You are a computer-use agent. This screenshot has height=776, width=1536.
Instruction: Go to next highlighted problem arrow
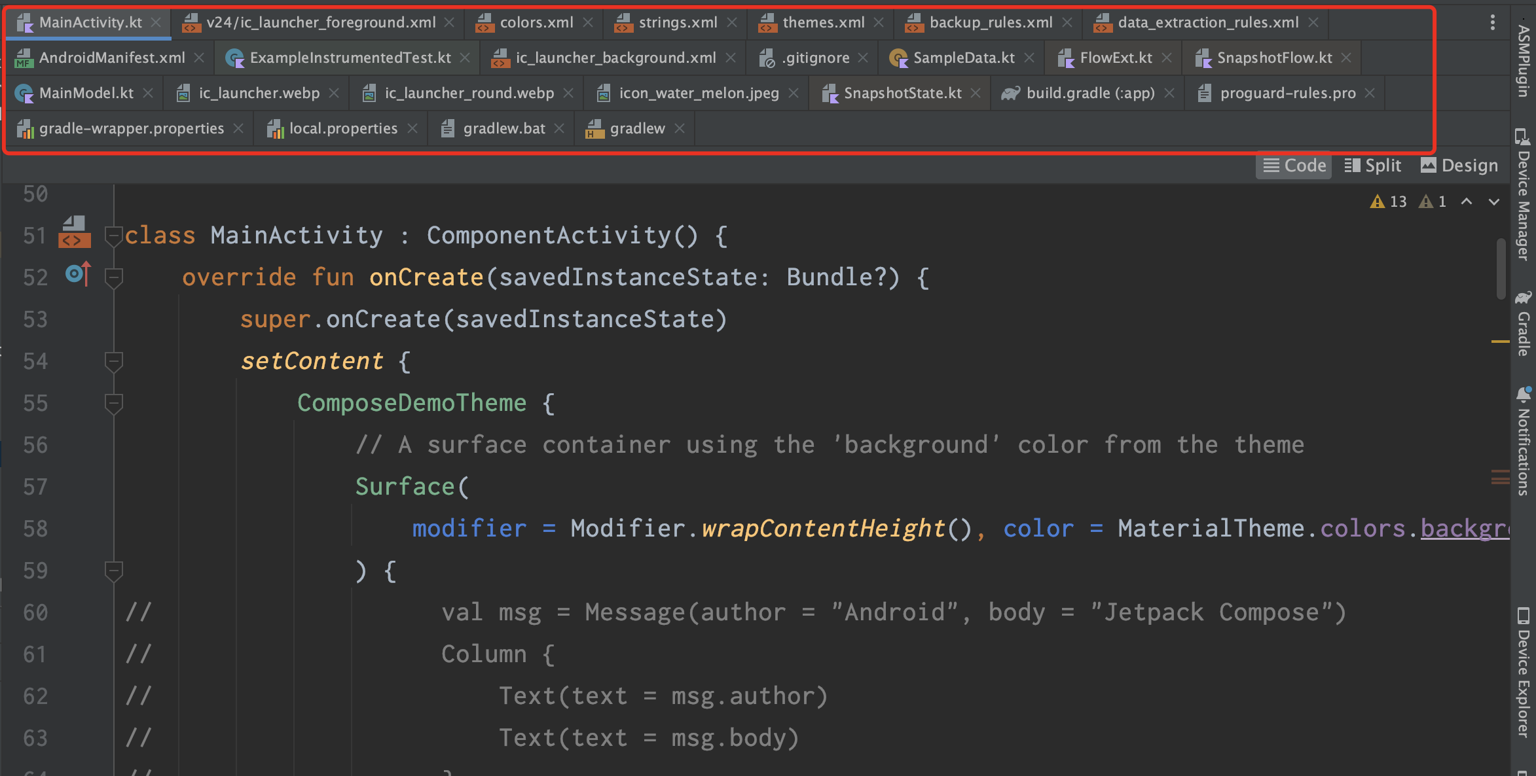1494,202
